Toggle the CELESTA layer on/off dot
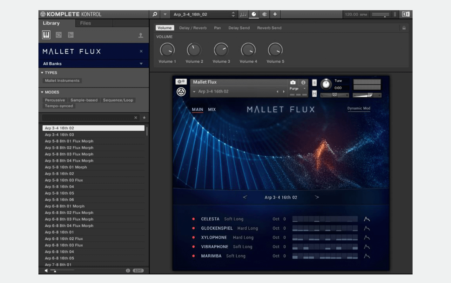 point(193,219)
